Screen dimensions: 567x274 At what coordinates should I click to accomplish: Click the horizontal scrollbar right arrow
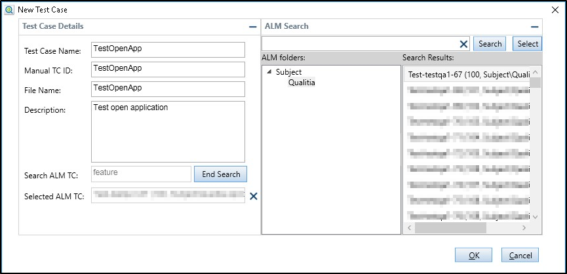(524, 227)
